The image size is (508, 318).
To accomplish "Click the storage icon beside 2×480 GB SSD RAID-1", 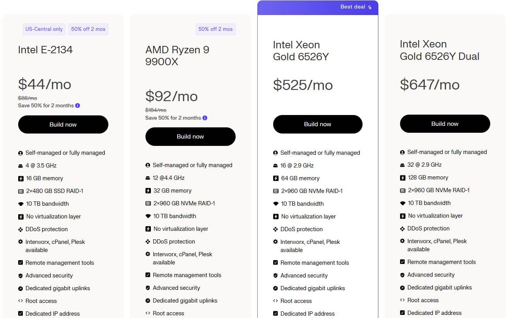I will tap(21, 191).
